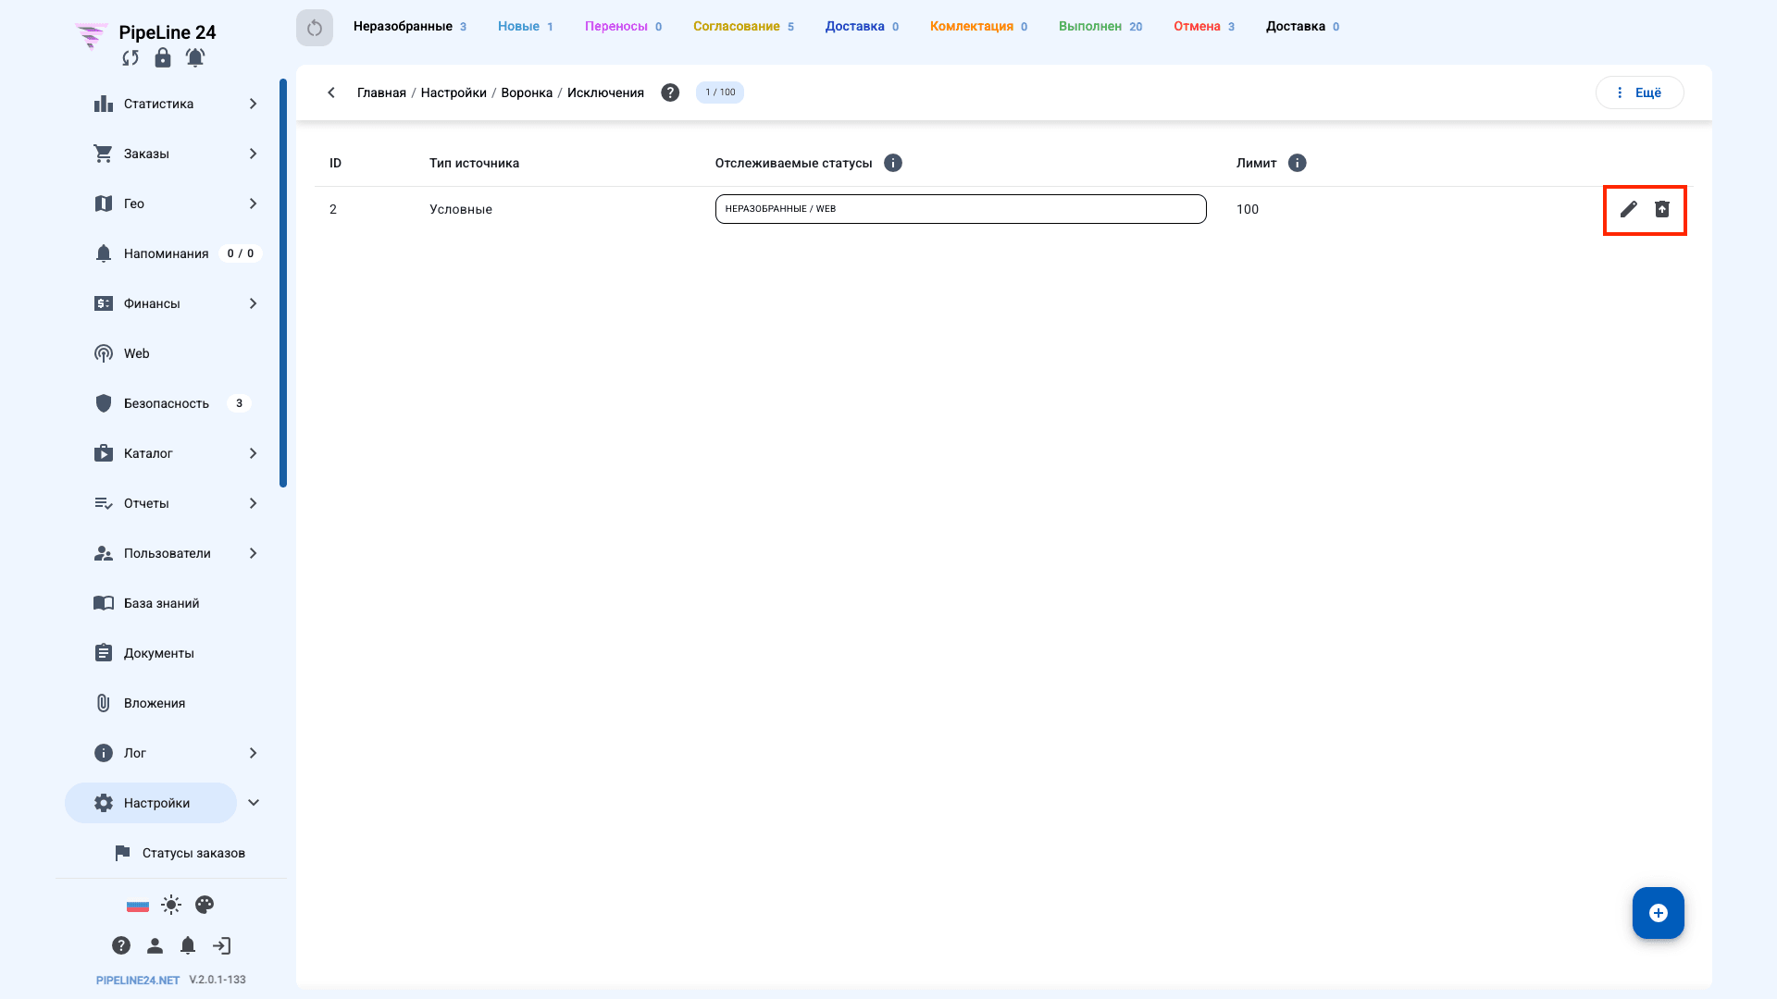Show info about Лимит column
Viewport: 1777px width, 999px height.
tap(1298, 163)
